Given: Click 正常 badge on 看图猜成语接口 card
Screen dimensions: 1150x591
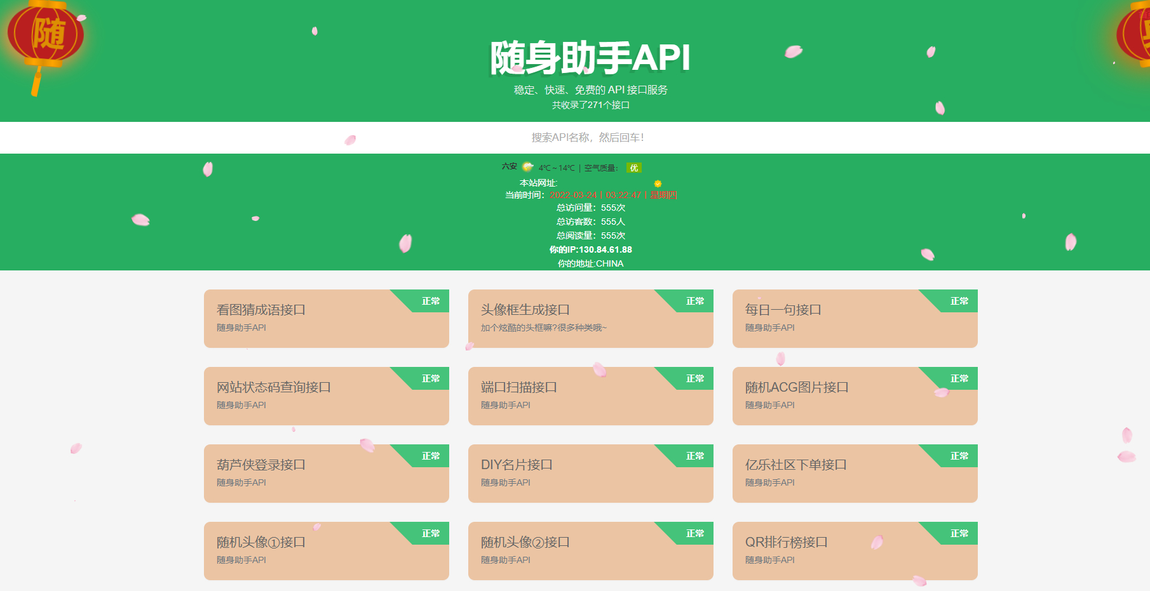Looking at the screenshot, I should coord(431,301).
